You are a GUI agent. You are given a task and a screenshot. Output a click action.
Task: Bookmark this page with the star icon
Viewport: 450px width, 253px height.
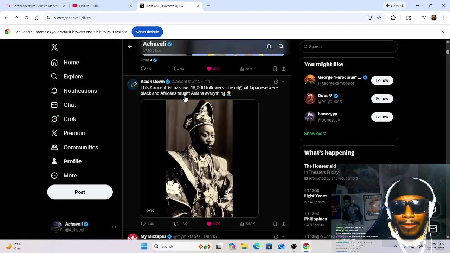tap(379, 18)
